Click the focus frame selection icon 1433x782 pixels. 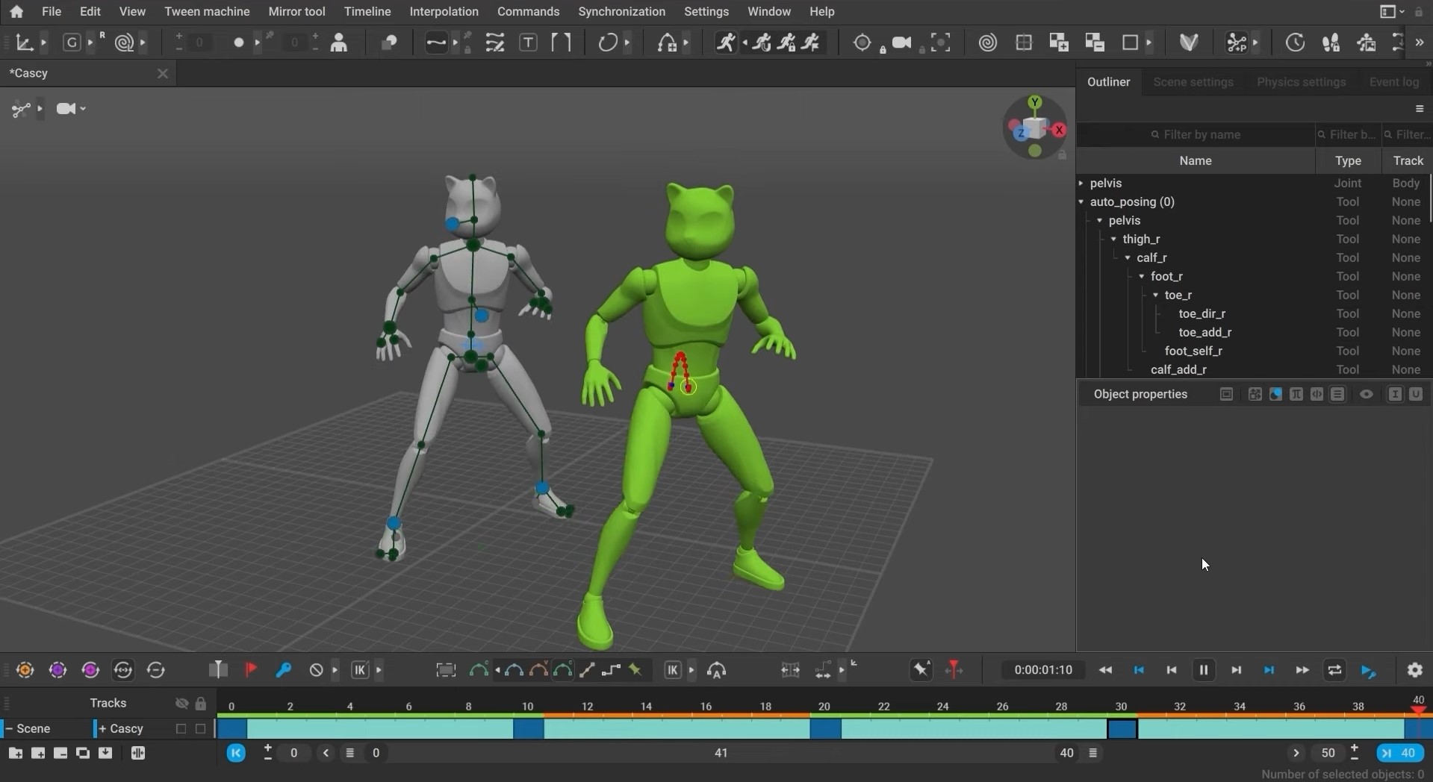941,43
